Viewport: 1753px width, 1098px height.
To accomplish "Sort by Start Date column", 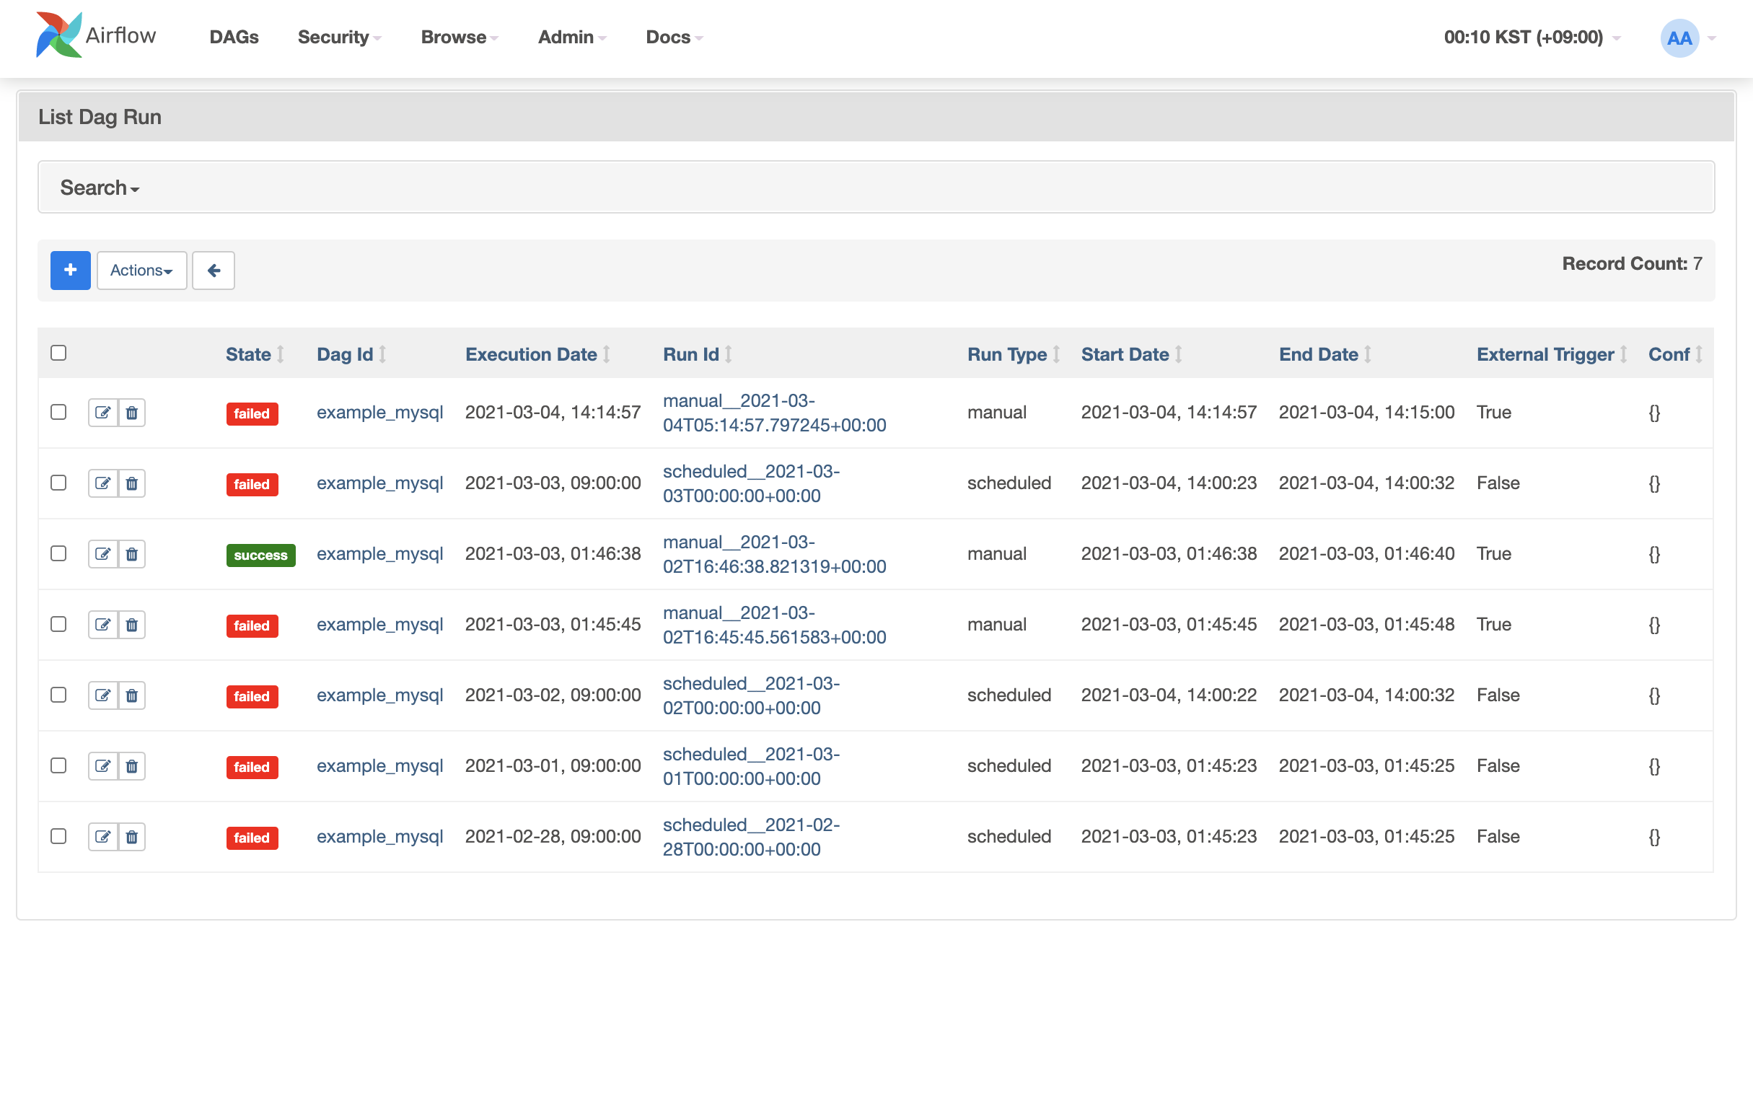I will click(x=1131, y=354).
